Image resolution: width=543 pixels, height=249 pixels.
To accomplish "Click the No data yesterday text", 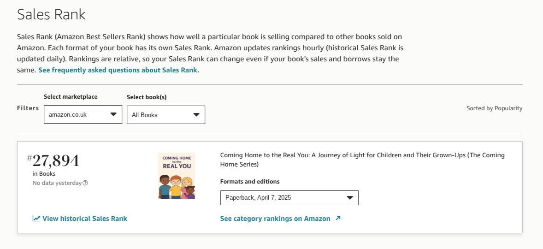I will click(x=57, y=183).
